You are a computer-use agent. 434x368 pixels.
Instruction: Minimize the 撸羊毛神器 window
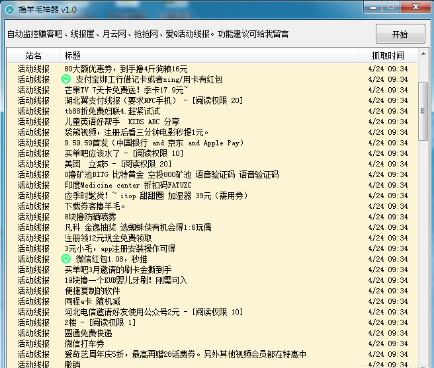(x=373, y=7)
